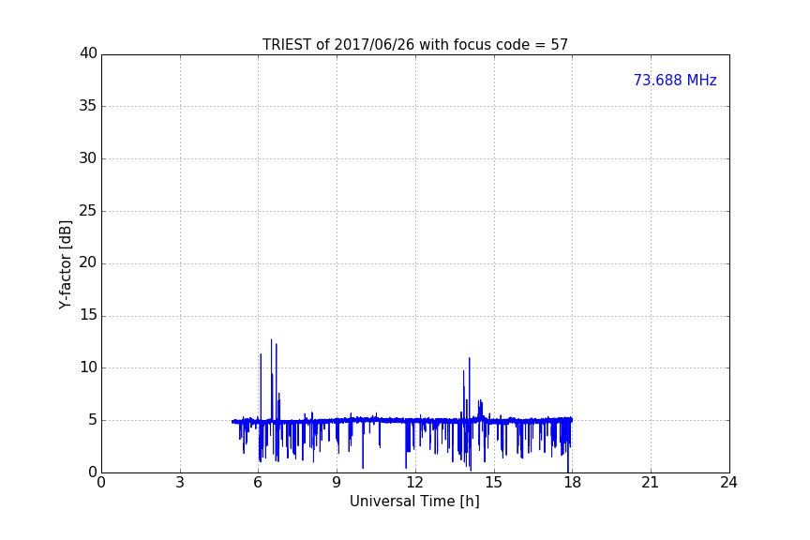Click the "Y-factor [dB]" axis label
This screenshot has height=540, width=810.
tap(65, 264)
